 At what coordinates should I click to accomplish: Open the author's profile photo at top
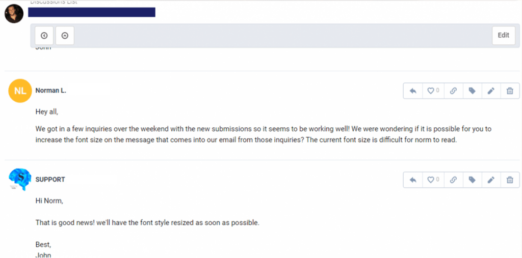click(14, 14)
